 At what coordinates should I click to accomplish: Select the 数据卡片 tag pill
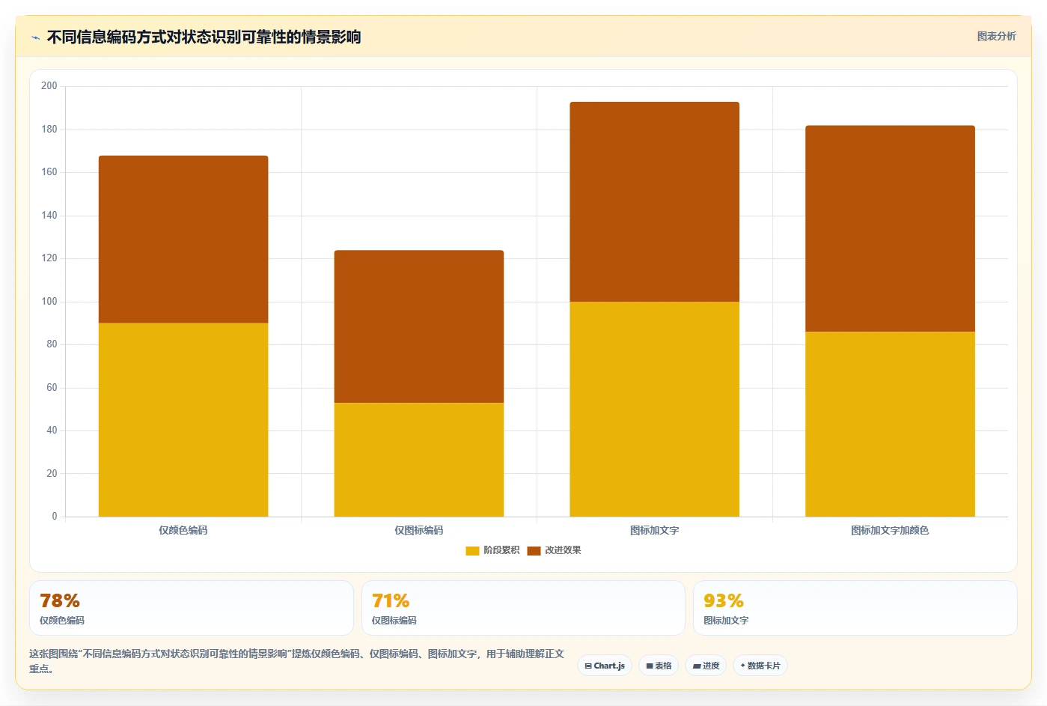coord(760,666)
